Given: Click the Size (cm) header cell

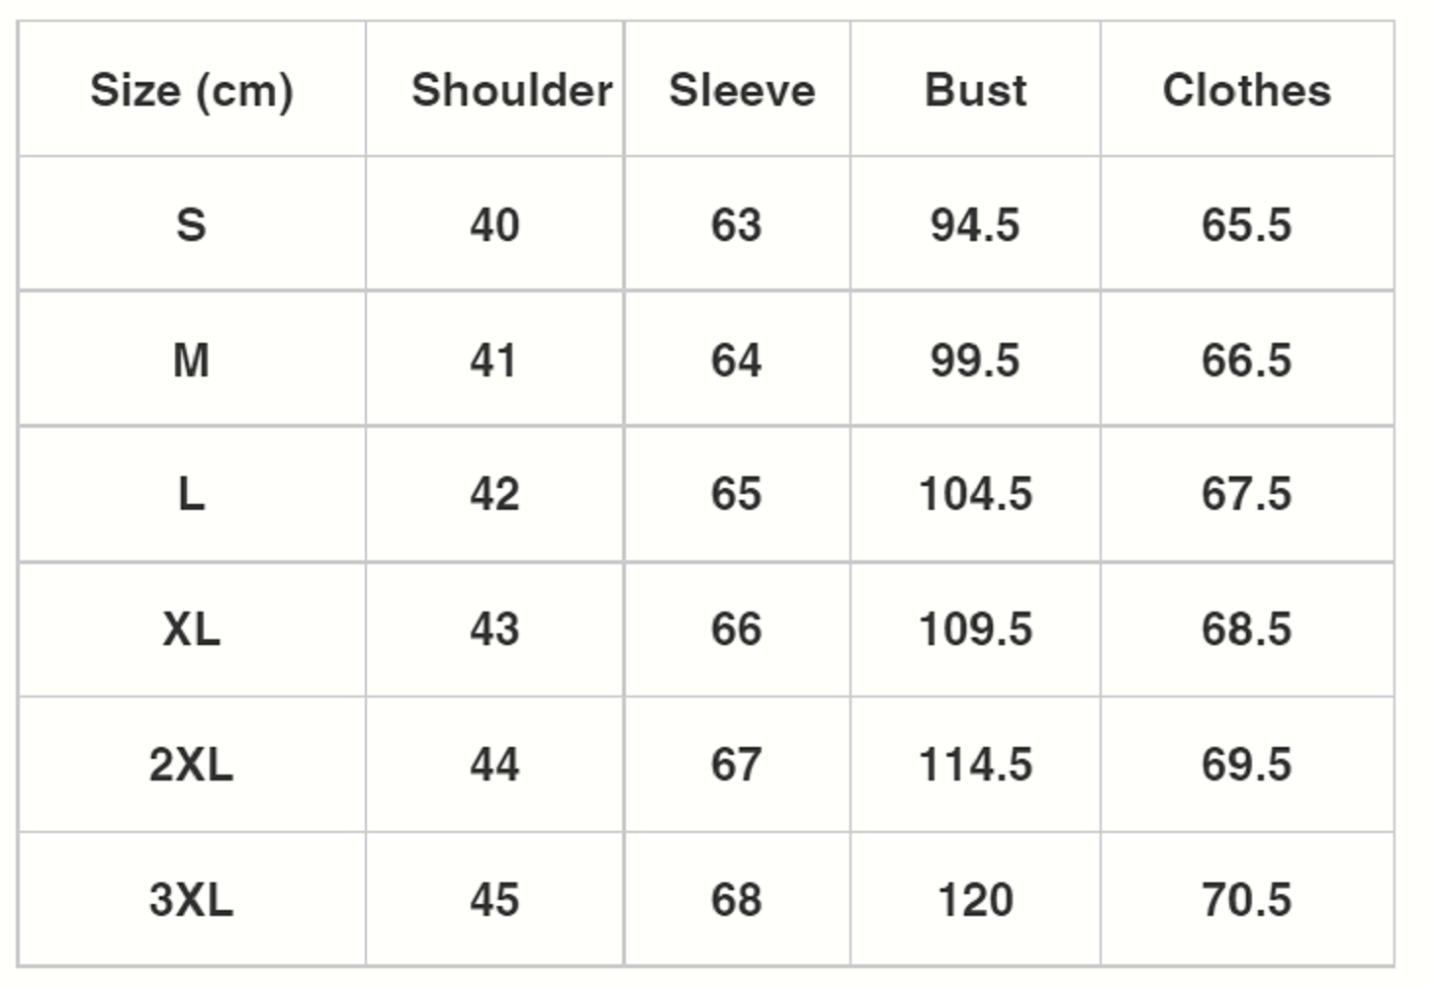Looking at the screenshot, I should pyautogui.click(x=192, y=90).
